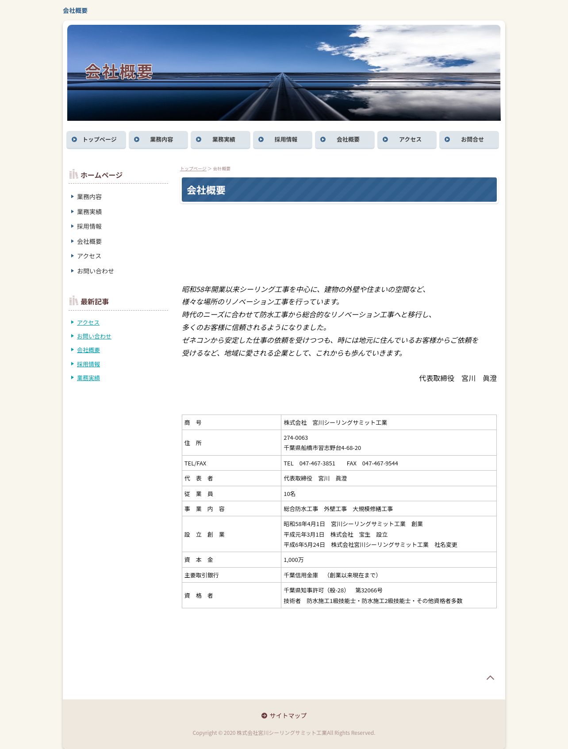The width and height of the screenshot is (568, 749).
Task: Open 採用情報 in the navigation bar
Action: click(x=283, y=139)
